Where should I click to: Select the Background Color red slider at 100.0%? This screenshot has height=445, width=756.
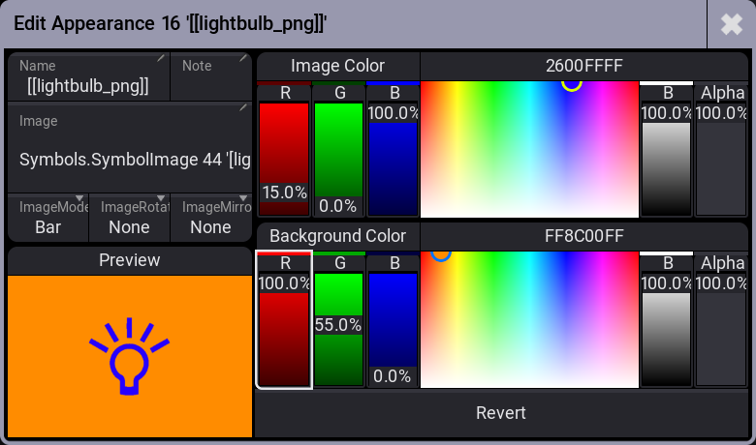[284, 329]
